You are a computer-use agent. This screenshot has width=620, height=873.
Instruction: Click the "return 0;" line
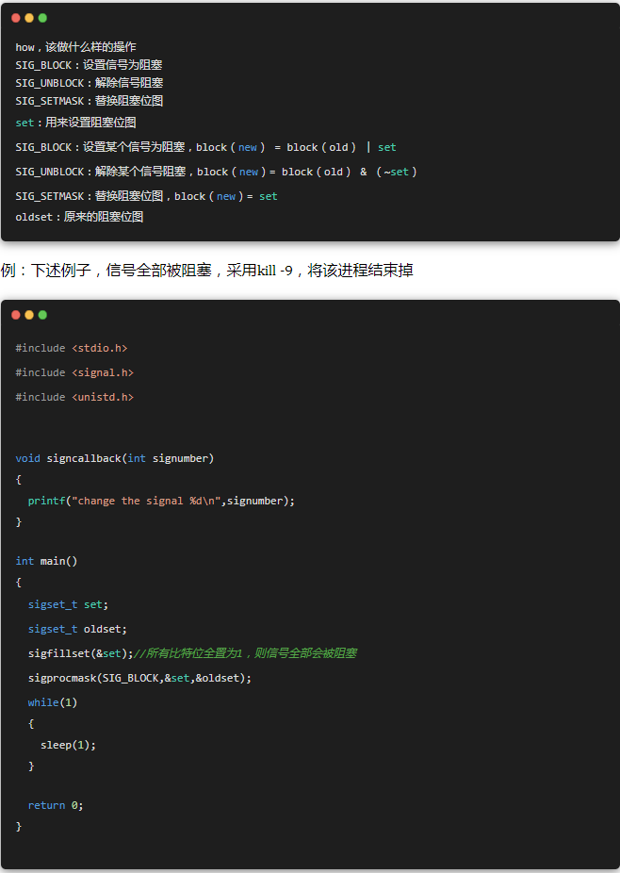(55, 805)
